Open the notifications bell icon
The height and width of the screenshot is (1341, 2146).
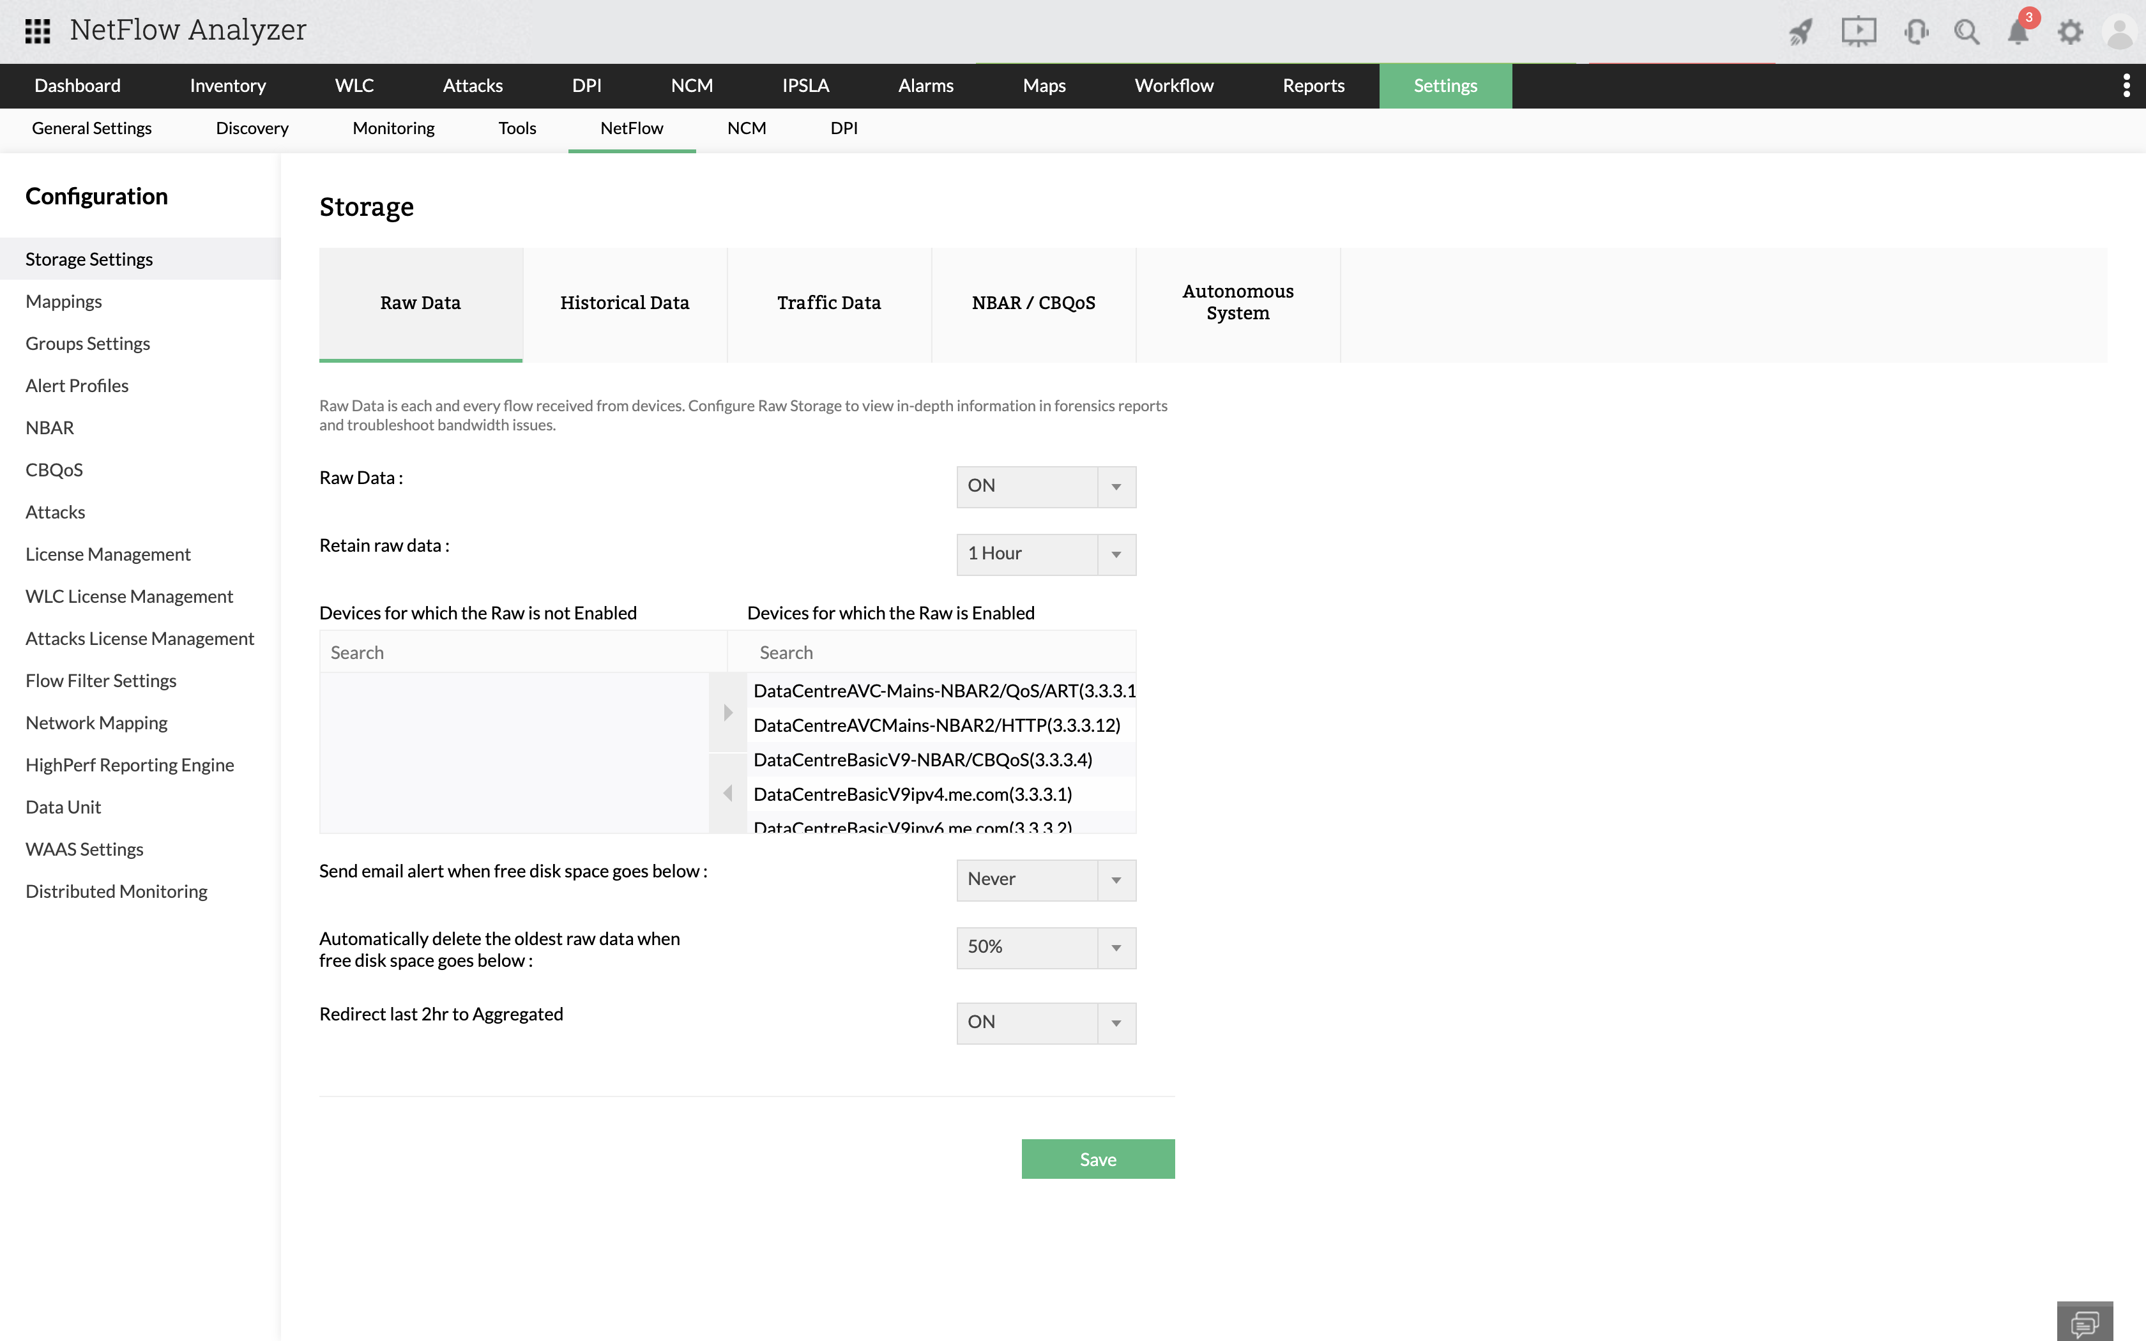2018,32
